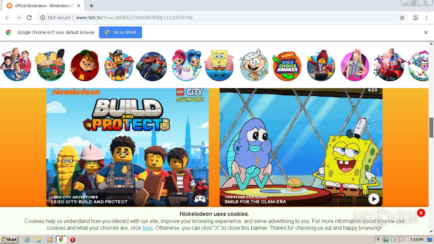View site info for Not secure
434x244 pixels.
55,18
